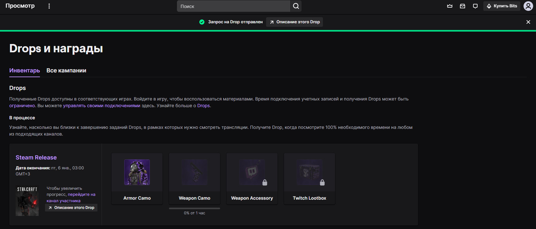The height and width of the screenshot is (229, 536).
Task: Click the campaign end date text
Action: 50,171
